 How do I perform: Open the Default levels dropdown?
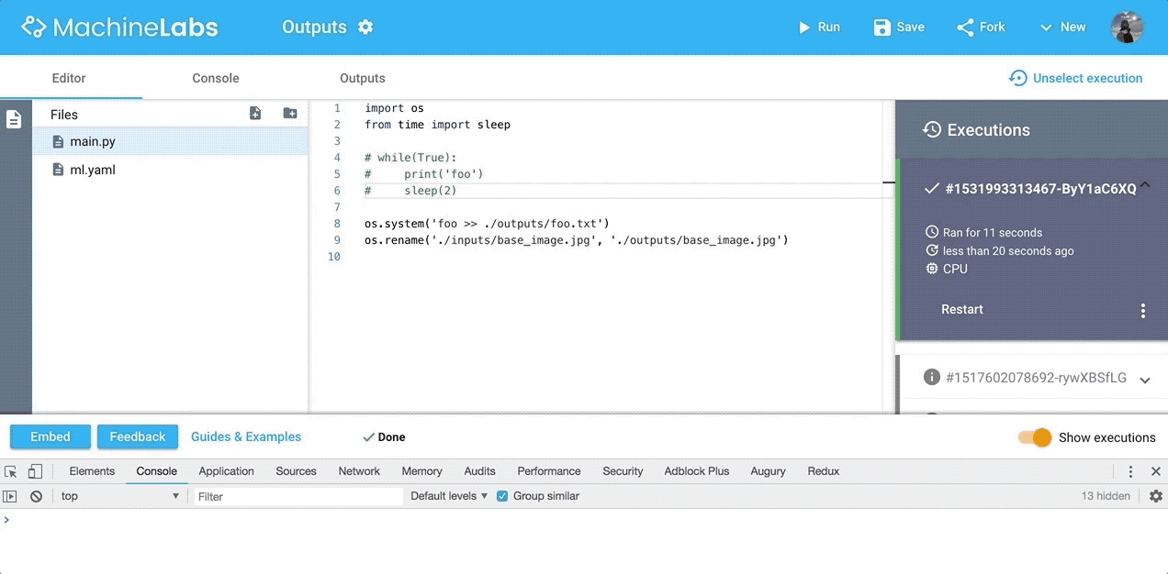(448, 495)
